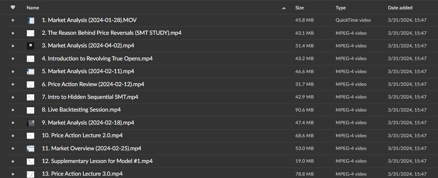
Task: Click thumbnail icon of 3. Market Analysis (2024-04-02).mp4
Action: pyautogui.click(x=31, y=46)
